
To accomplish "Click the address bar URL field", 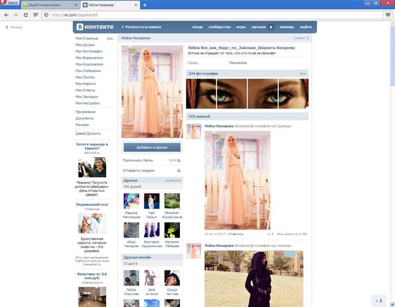I will pyautogui.click(x=210, y=14).
